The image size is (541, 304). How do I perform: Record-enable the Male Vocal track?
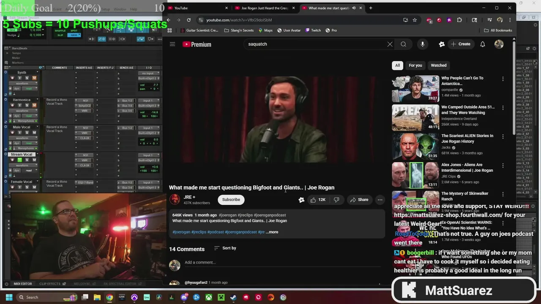pos(12,133)
